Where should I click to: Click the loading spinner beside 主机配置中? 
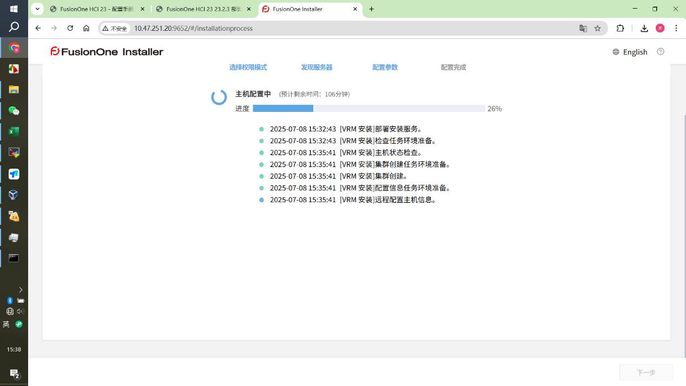click(219, 97)
